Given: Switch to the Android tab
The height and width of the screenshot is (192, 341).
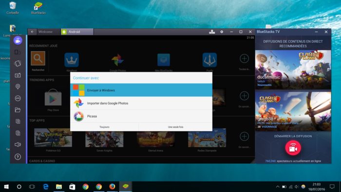Looking at the screenshot, I should pos(77,32).
